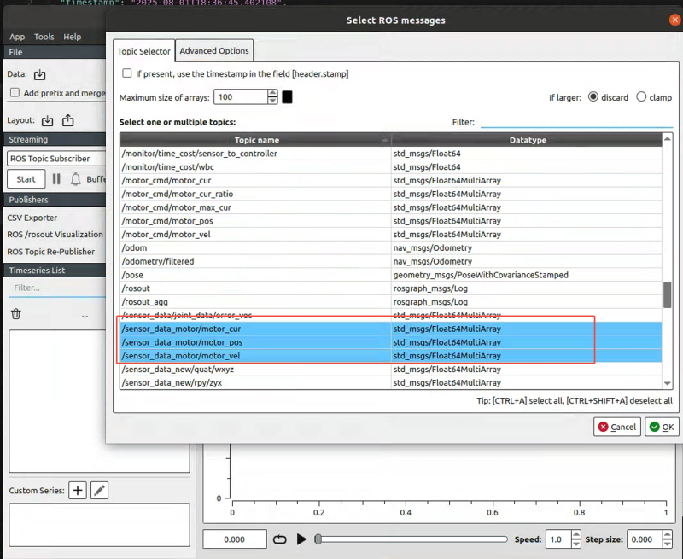Click the playback time slider
Screen dimensions: 683x559
tap(410, 539)
